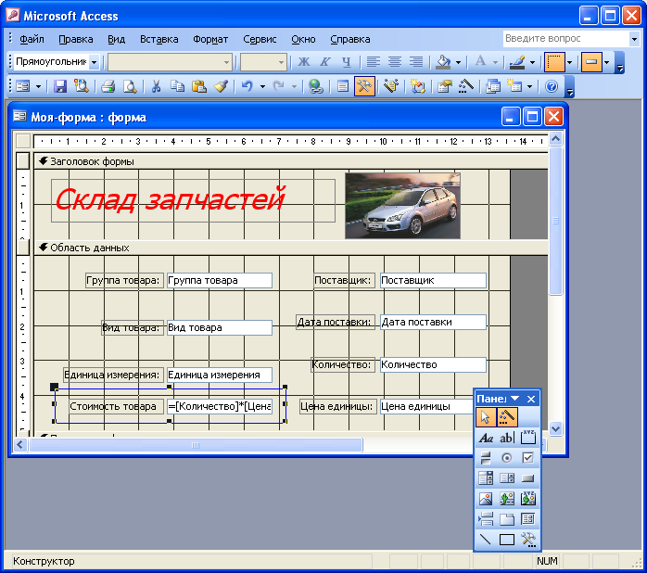Open the Формат menu
This screenshot has height=573, width=647.
click(210, 39)
